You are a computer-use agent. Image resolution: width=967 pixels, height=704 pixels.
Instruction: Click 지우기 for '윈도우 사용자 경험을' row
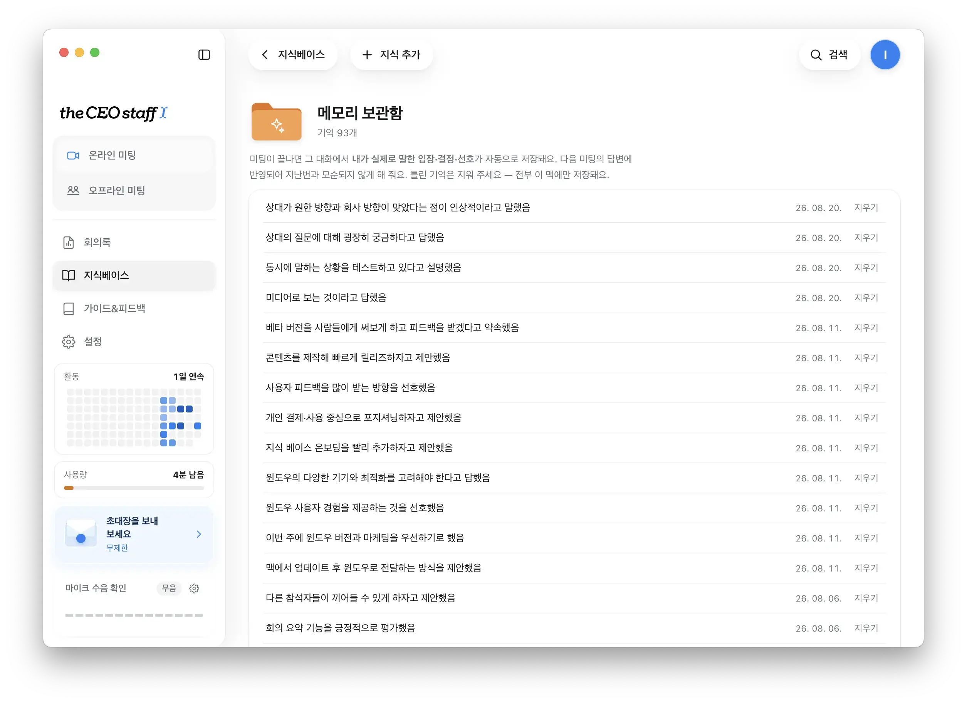866,508
